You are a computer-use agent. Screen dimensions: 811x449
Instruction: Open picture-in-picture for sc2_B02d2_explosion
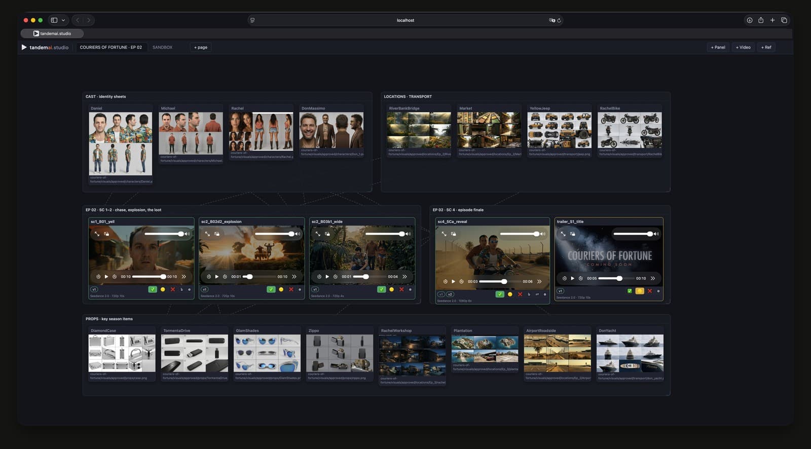pos(217,234)
